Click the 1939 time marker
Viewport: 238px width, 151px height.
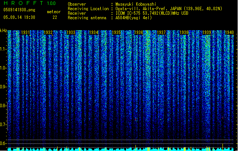point(207,32)
